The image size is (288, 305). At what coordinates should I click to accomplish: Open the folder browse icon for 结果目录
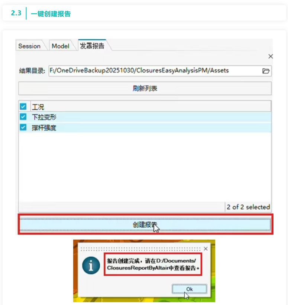tap(266, 71)
